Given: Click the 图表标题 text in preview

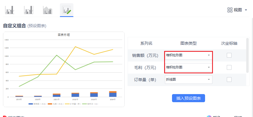Looking at the screenshot, I should coord(64,35).
